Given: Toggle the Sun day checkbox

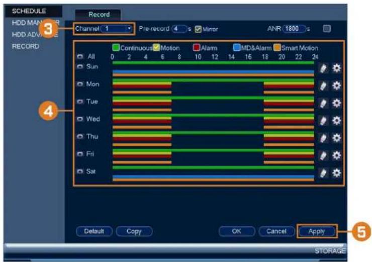Looking at the screenshot, I should tap(80, 67).
